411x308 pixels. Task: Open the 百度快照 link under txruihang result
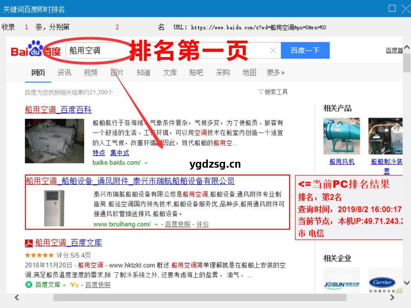coord(177,224)
